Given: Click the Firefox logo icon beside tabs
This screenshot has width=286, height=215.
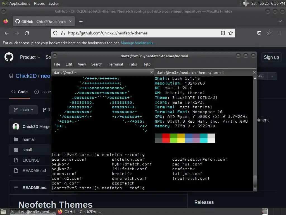Looking at the screenshot, I should coord(6,21).
